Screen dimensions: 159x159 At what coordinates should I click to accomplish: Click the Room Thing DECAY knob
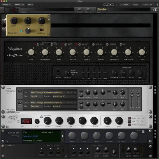(x=97, y=136)
